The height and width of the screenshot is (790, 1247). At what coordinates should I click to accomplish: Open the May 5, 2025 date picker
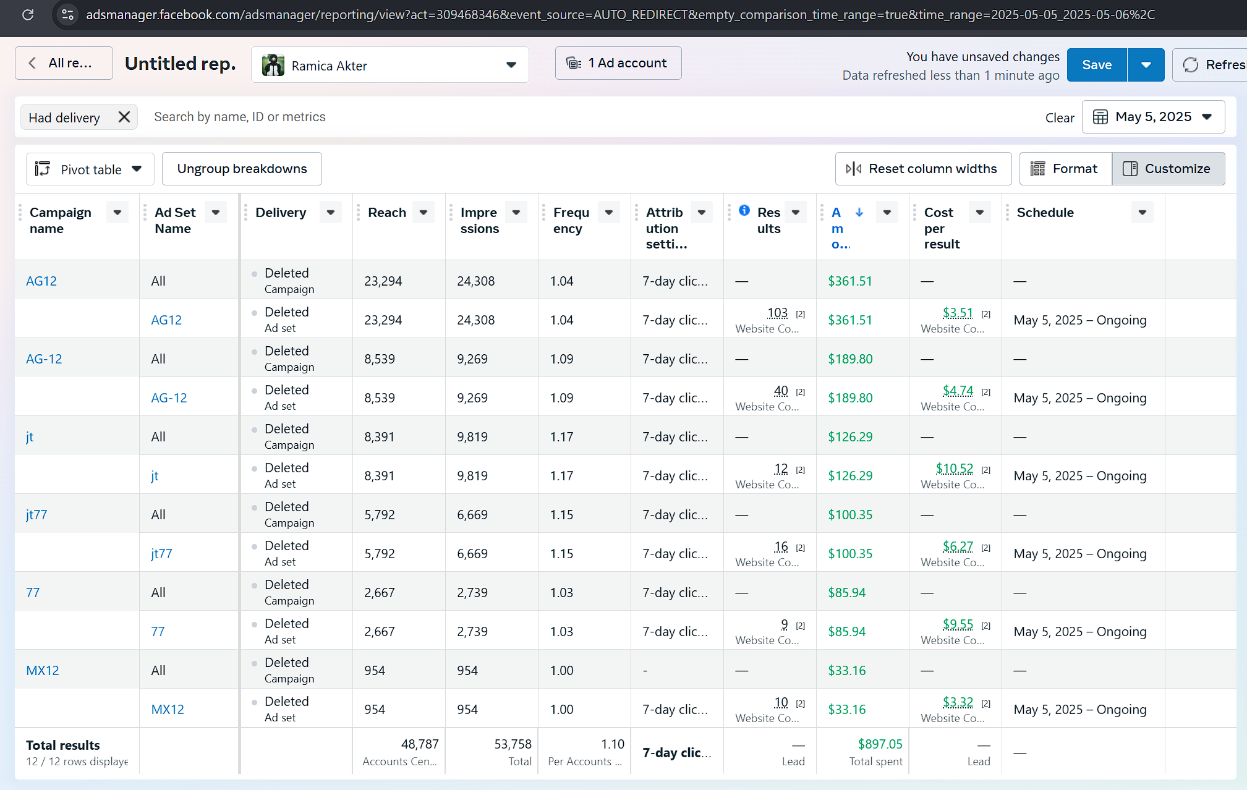[x=1152, y=117]
